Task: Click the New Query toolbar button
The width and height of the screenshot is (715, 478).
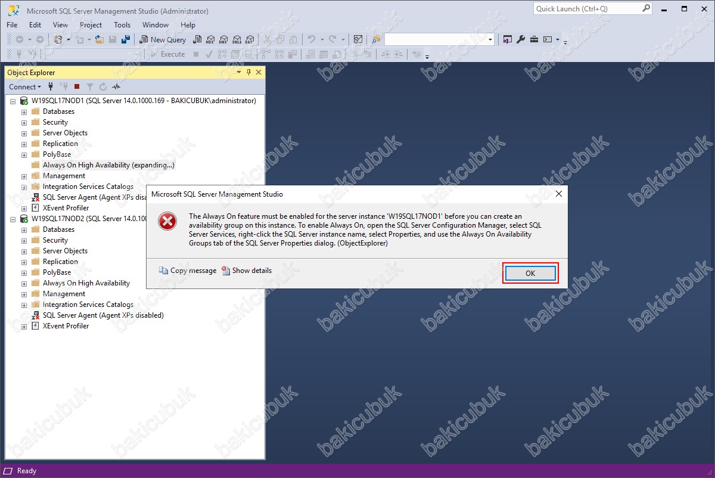Action: point(163,39)
